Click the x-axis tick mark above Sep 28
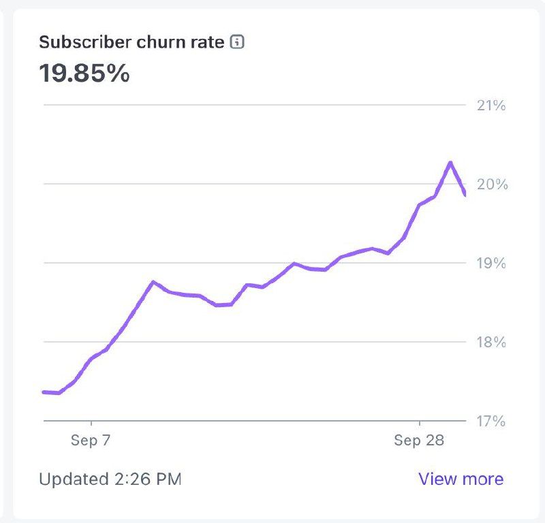This screenshot has height=523, width=545. [x=418, y=424]
